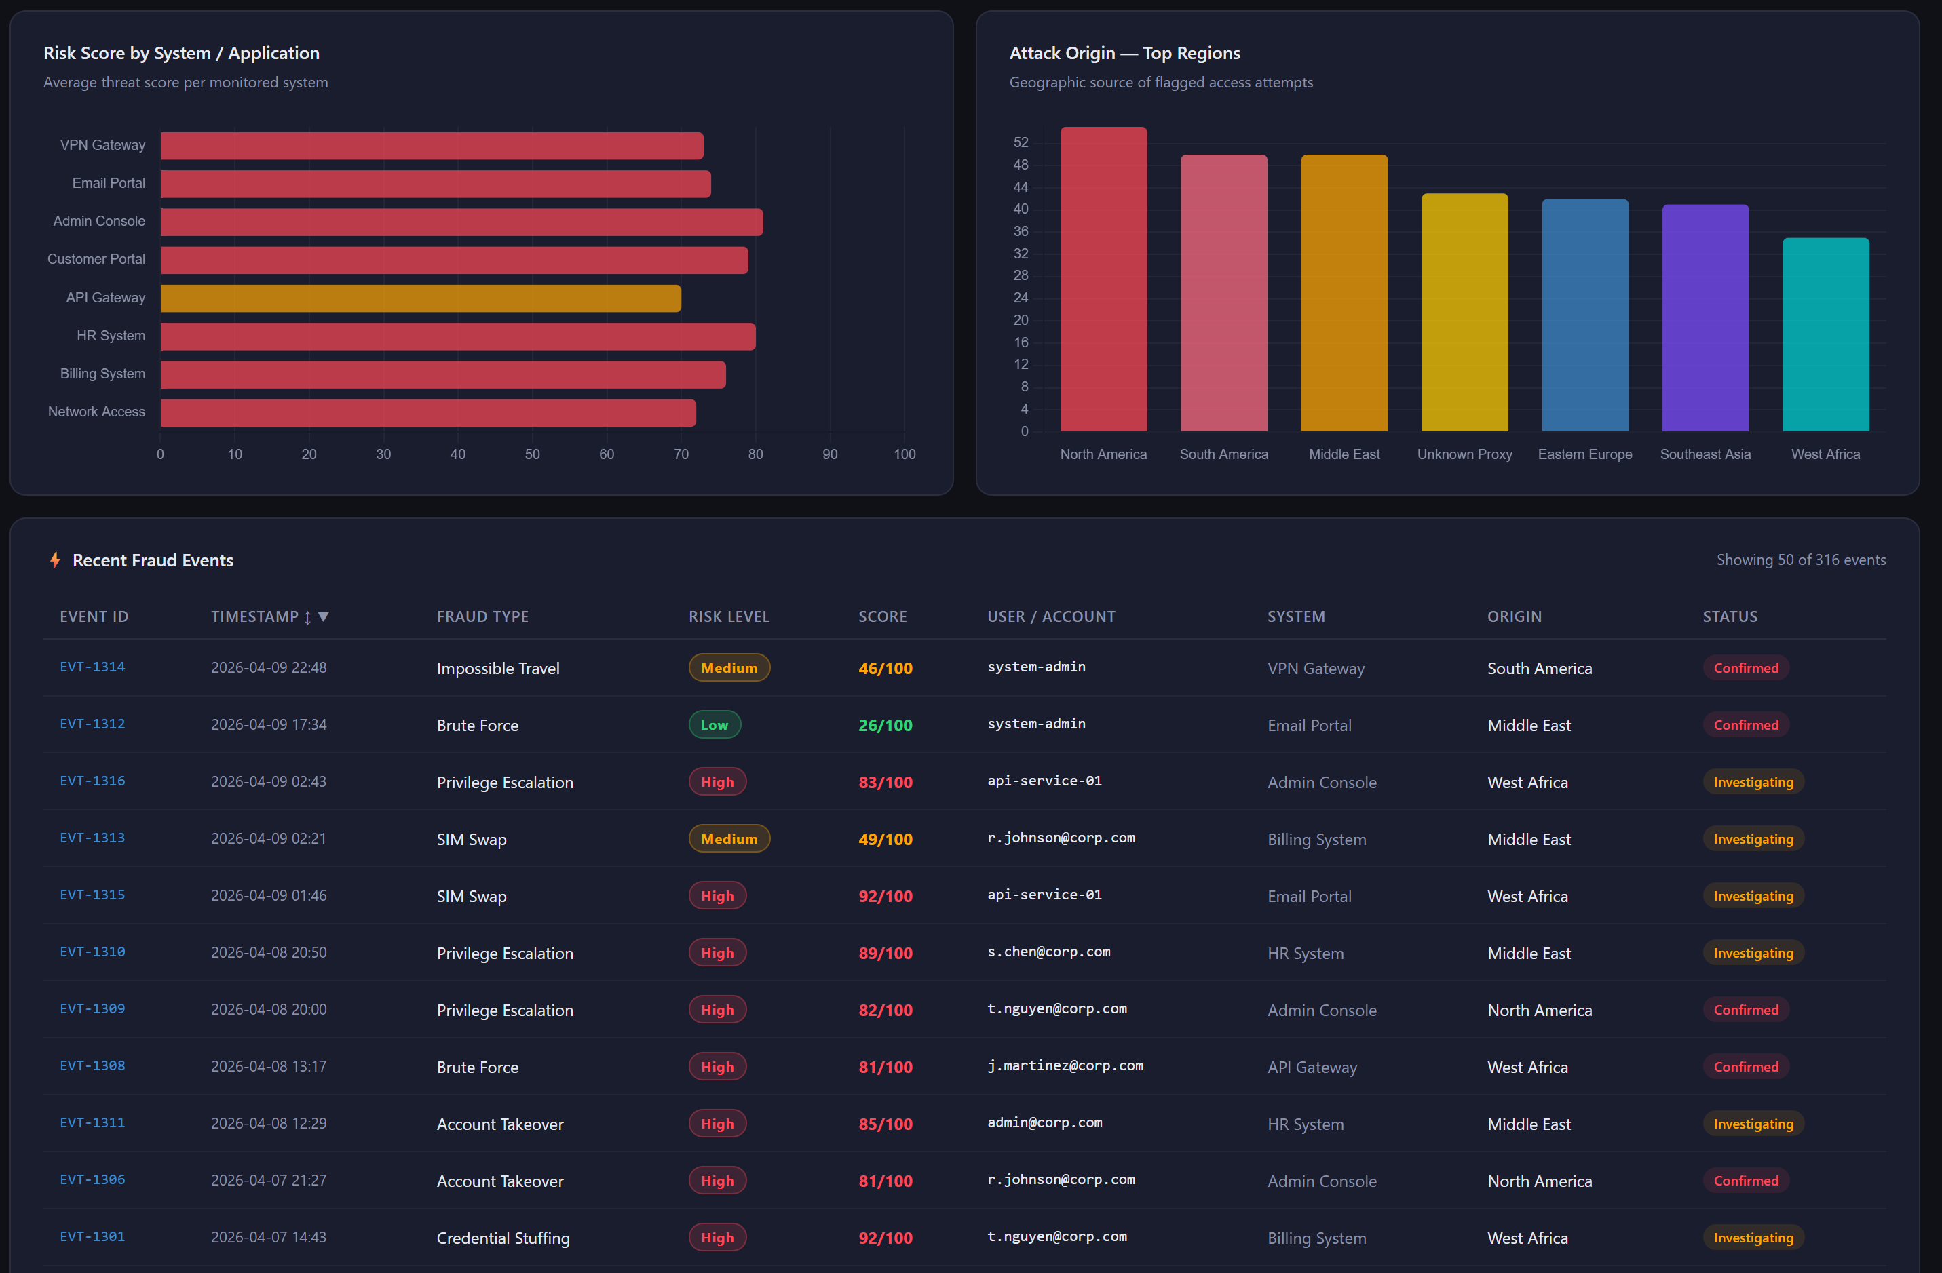Click the Risk Level column header

pyautogui.click(x=729, y=616)
